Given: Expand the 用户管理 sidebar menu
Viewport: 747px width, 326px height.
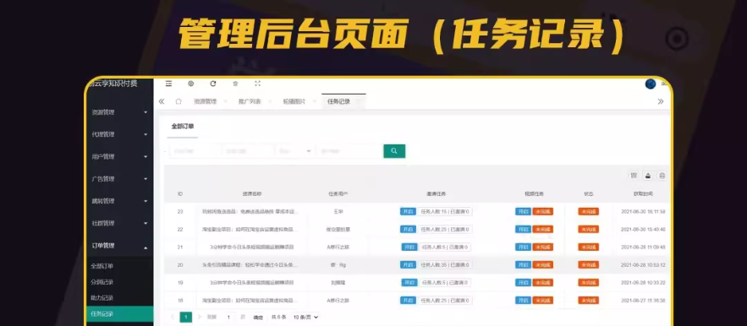Looking at the screenshot, I should pos(119,156).
